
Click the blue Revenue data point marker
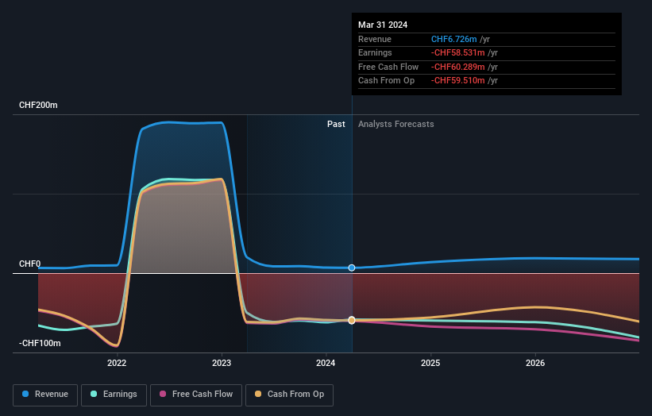tap(352, 268)
